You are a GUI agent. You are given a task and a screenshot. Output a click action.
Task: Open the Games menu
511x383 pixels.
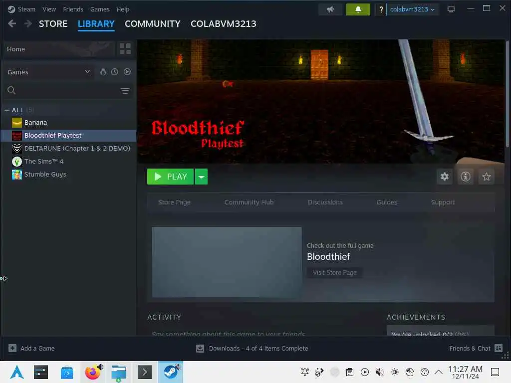click(100, 9)
